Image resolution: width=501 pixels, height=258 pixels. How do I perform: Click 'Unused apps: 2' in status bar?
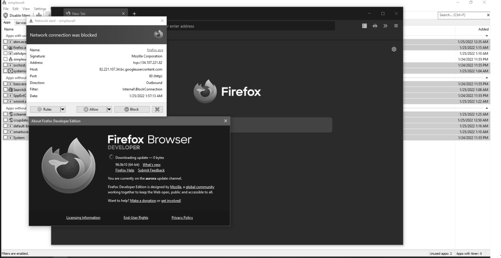[x=441, y=254]
